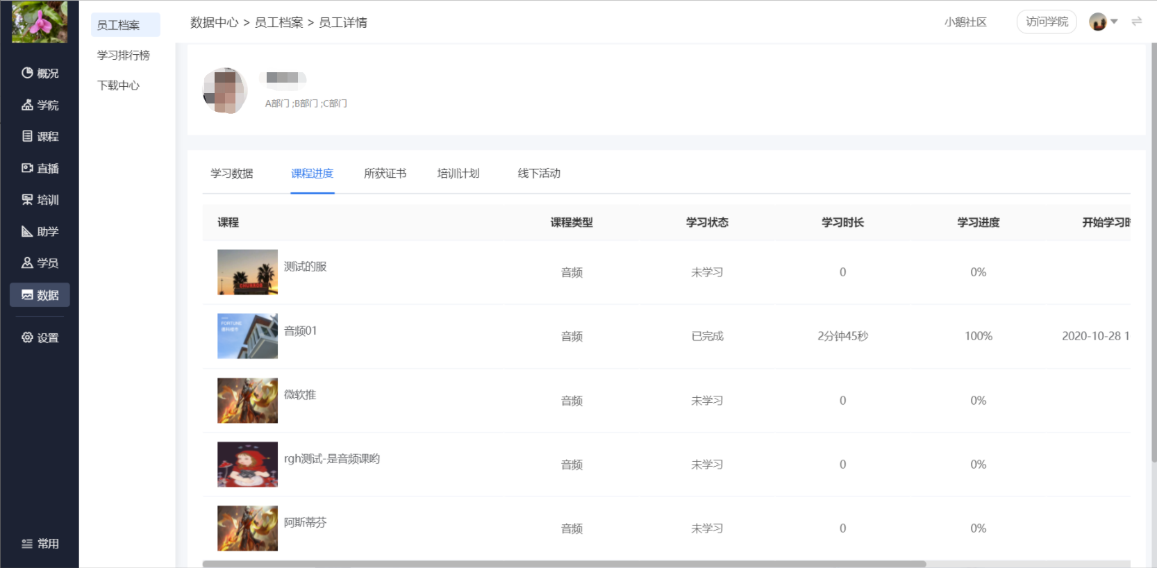Viewport: 1157px width, 568px height.
Task: Click the 100% progress cell
Action: tap(978, 336)
